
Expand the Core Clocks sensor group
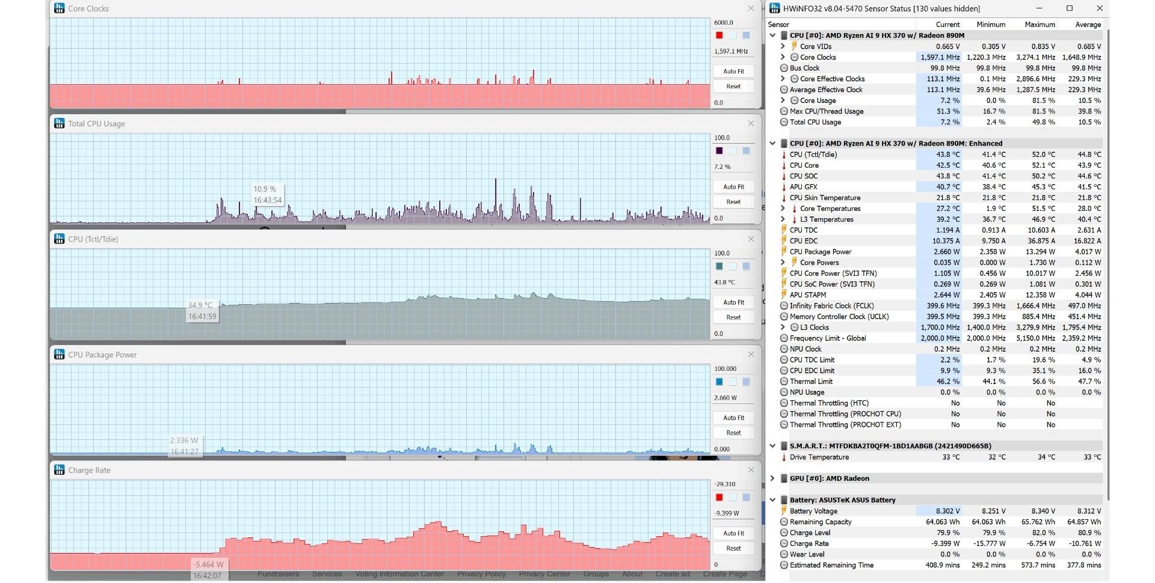point(783,57)
